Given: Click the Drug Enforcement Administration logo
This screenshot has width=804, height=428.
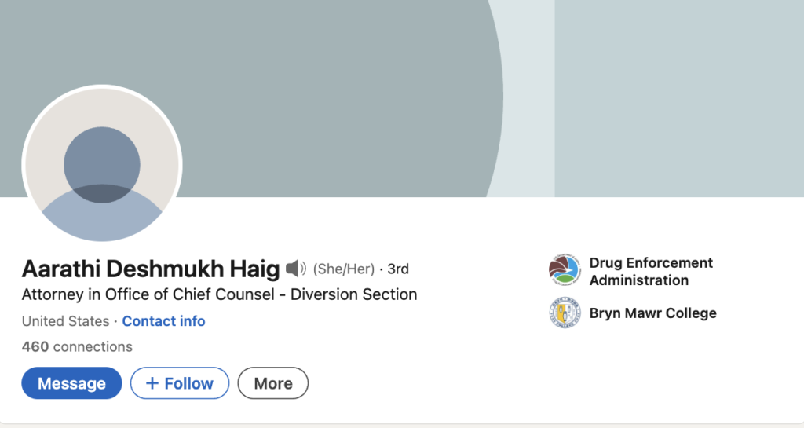Looking at the screenshot, I should point(565,271).
